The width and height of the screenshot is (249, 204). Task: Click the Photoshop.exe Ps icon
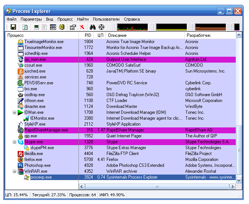point(21,165)
